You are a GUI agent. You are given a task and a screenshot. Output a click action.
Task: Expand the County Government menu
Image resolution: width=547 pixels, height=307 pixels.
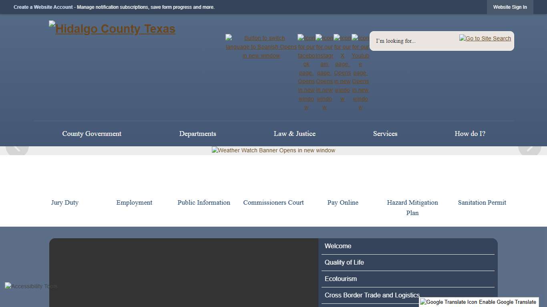pos(92,134)
